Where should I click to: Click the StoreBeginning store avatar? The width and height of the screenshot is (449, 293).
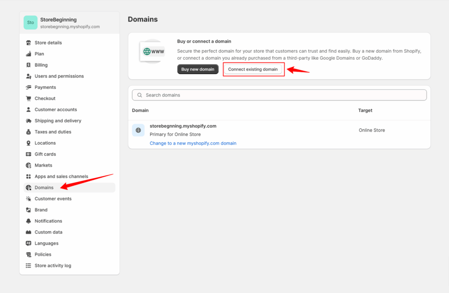click(x=30, y=22)
